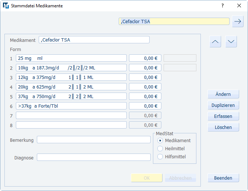Click the application icon in title bar
The width and height of the screenshot is (248, 191).
pos(5,6)
